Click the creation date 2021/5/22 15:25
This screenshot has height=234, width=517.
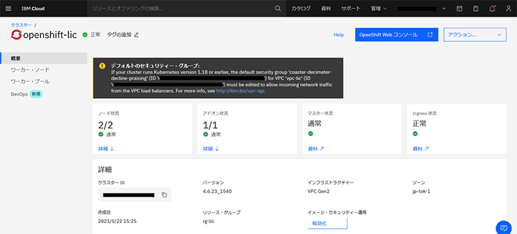(x=118, y=221)
